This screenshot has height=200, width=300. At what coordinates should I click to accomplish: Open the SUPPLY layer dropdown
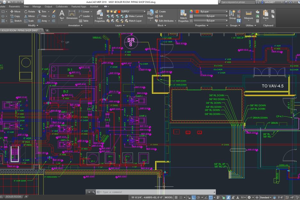144,12
